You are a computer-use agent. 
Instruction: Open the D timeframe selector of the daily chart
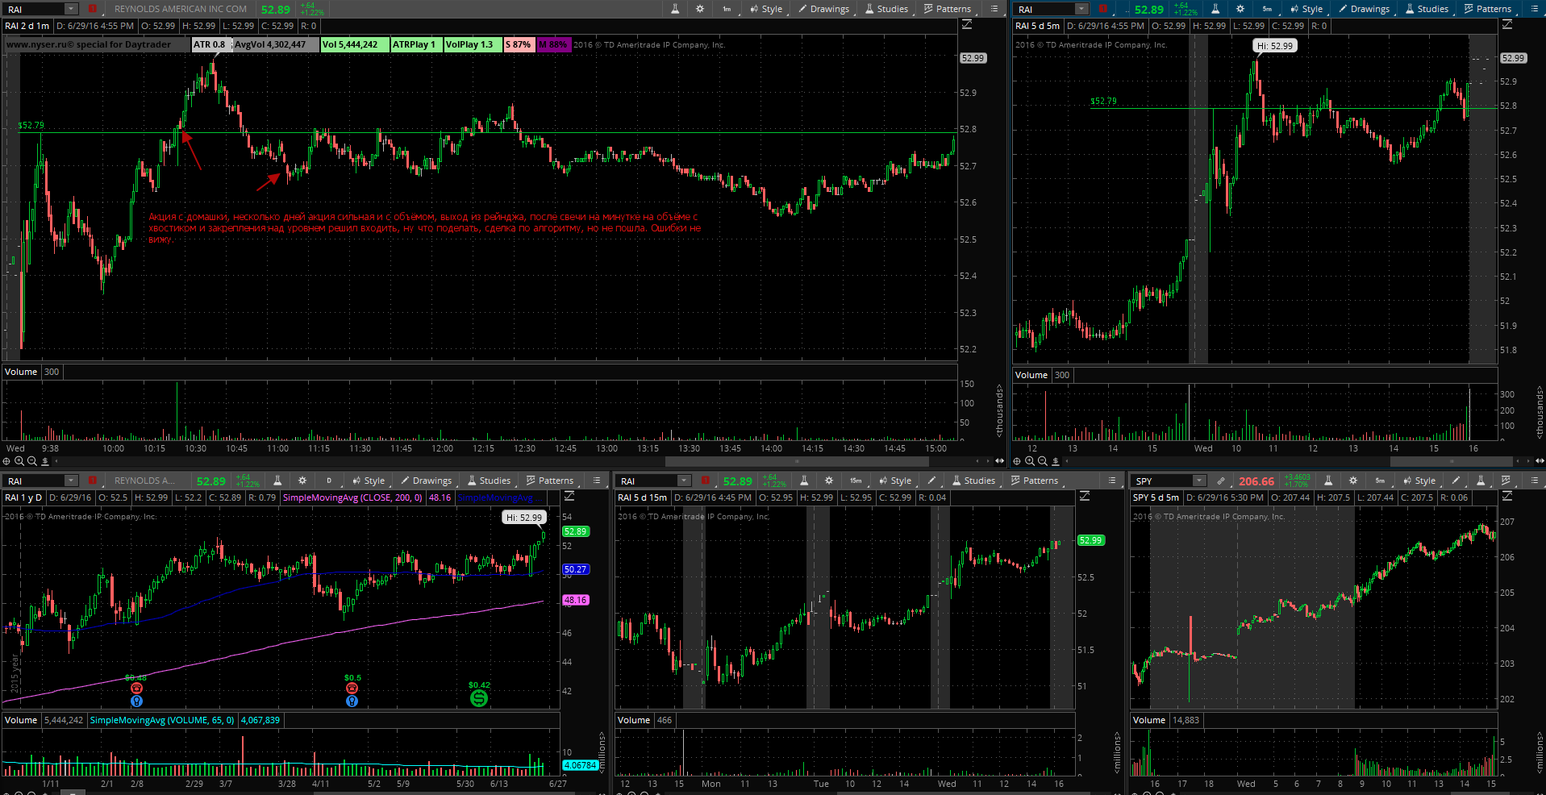329,481
